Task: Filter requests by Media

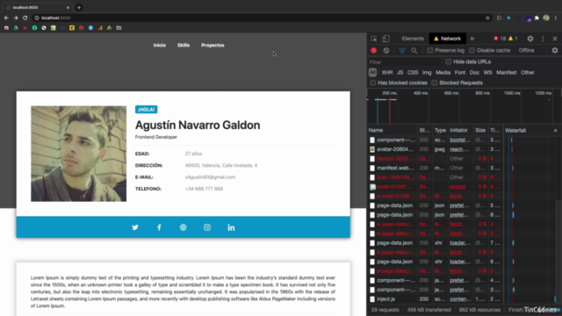Action: click(443, 72)
